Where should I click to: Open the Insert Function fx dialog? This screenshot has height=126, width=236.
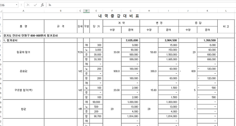pos(42,5)
